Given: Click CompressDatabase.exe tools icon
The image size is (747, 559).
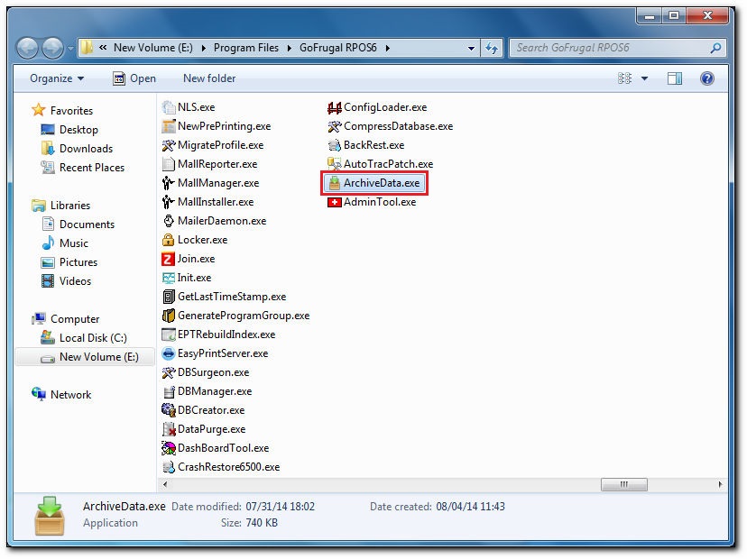Looking at the screenshot, I should (x=335, y=126).
